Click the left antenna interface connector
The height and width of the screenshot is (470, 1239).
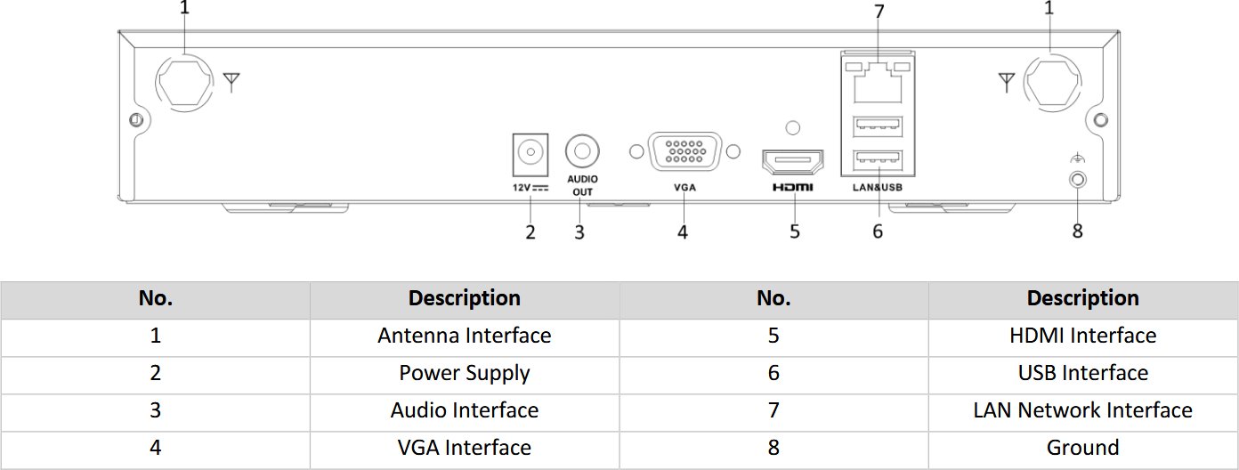click(x=185, y=83)
